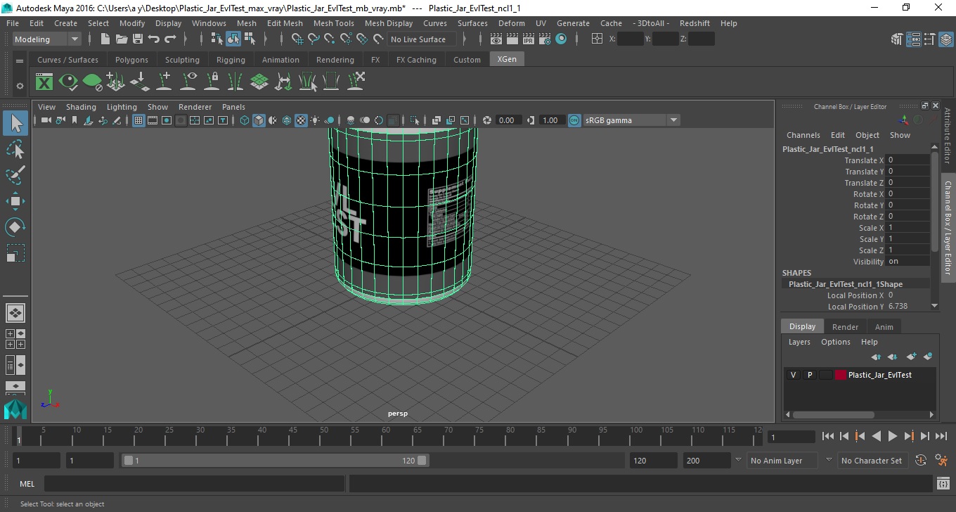Open the Edit Mesh menu
This screenshot has width=956, height=512.
click(285, 23)
